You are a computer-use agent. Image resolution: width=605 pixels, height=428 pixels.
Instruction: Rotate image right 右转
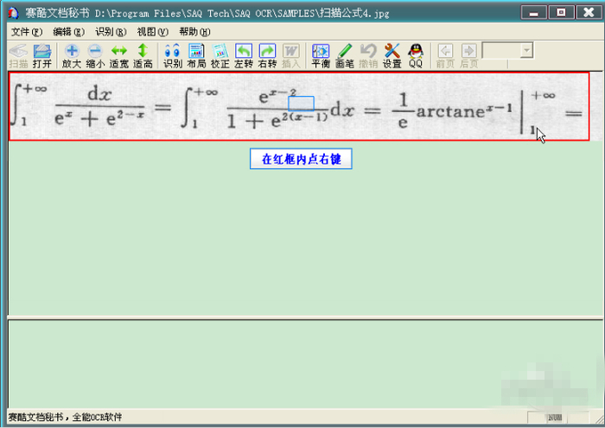point(267,56)
